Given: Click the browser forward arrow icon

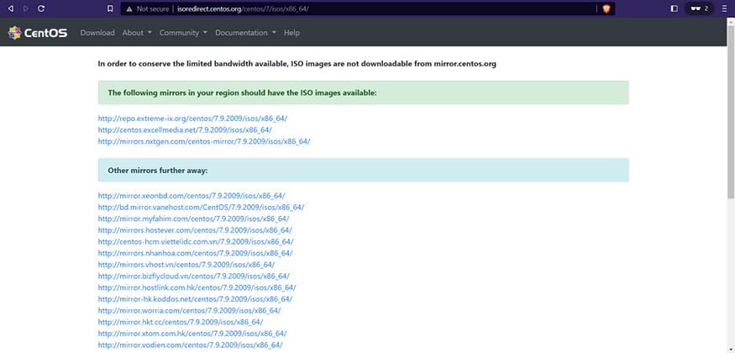Looking at the screenshot, I should [26, 8].
